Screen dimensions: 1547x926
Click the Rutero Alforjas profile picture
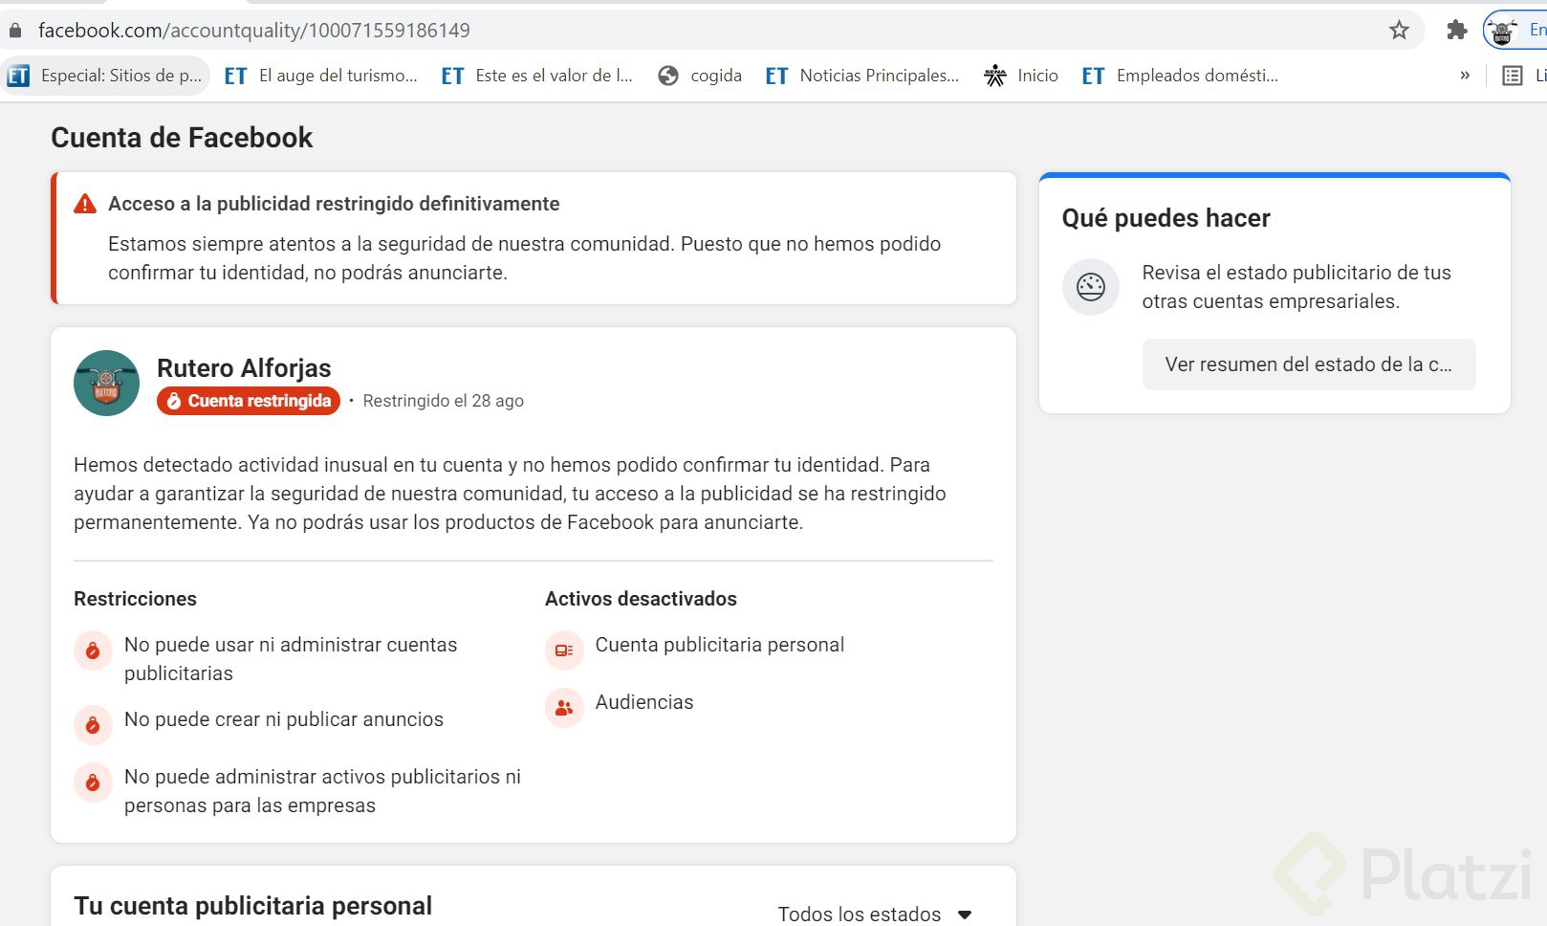(x=106, y=383)
